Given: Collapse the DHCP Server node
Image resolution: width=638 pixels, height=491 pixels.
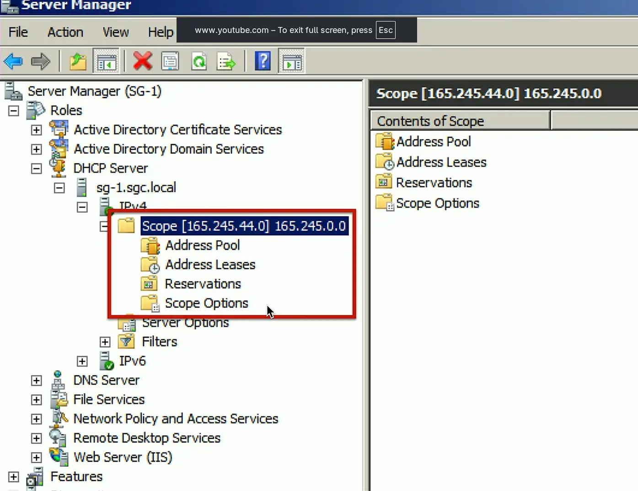Looking at the screenshot, I should [x=37, y=169].
